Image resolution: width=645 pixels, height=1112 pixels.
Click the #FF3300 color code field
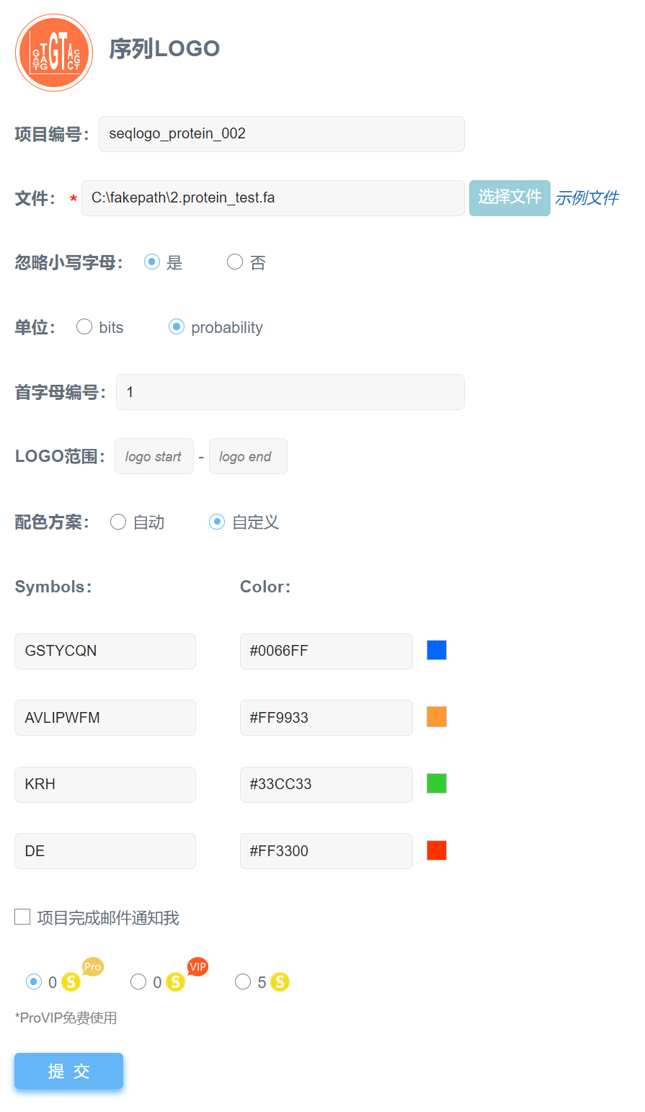[x=326, y=851]
